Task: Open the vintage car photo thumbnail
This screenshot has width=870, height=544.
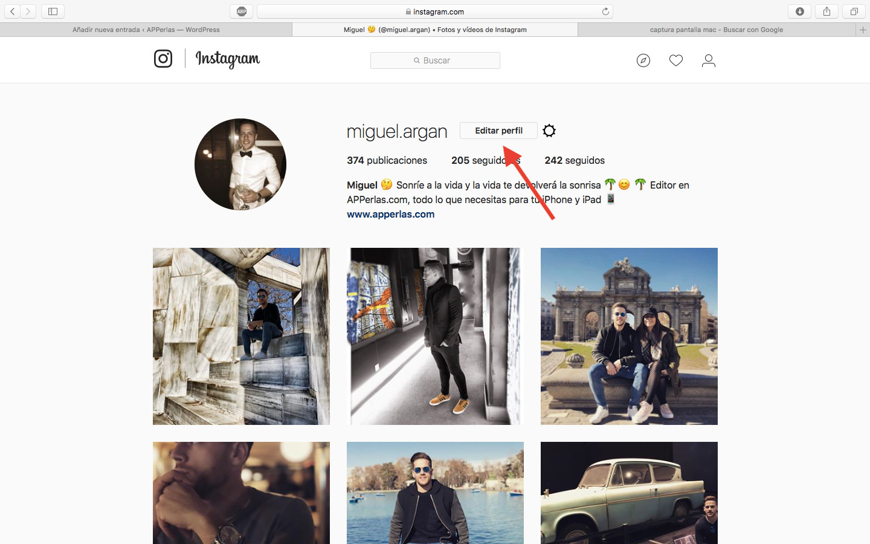Action: 629,493
